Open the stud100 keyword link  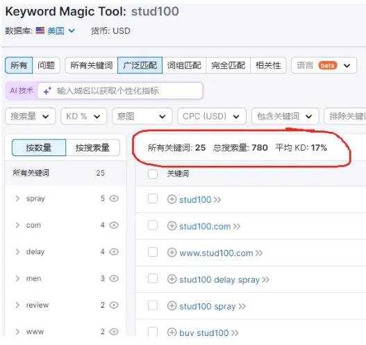point(195,200)
